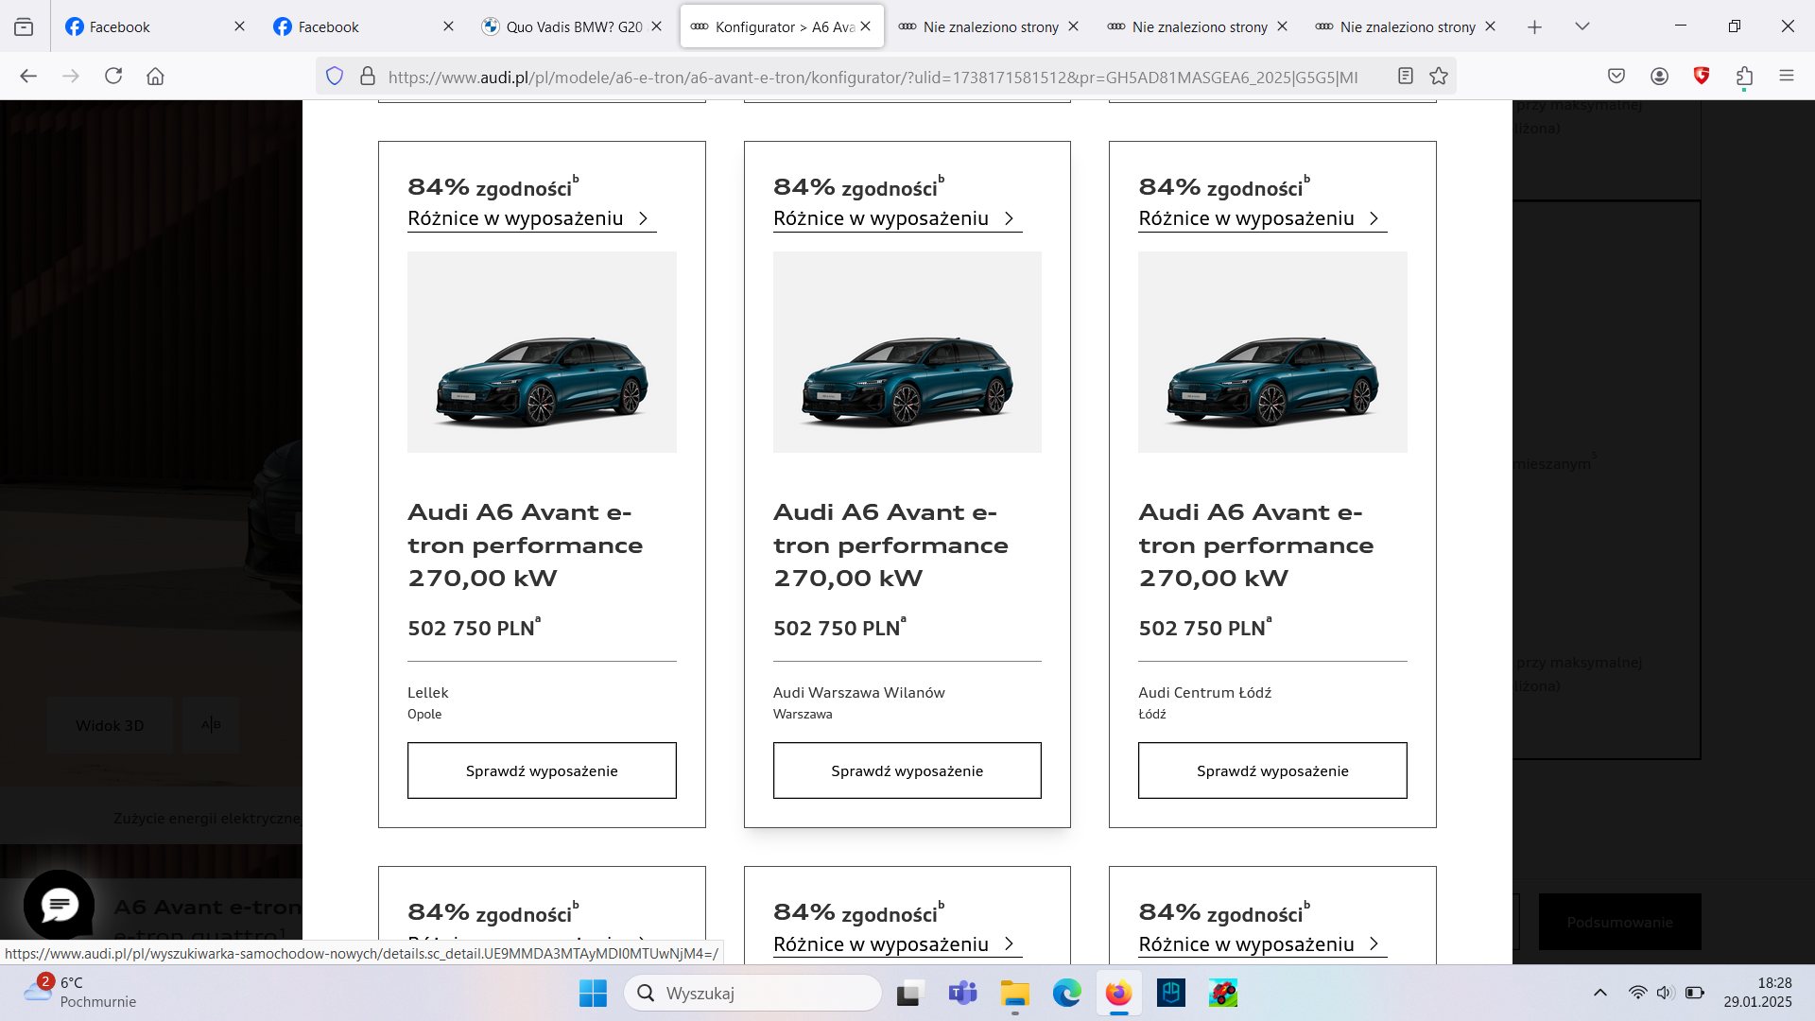
Task: Open the extensions puzzle icon
Action: [x=1744, y=77]
